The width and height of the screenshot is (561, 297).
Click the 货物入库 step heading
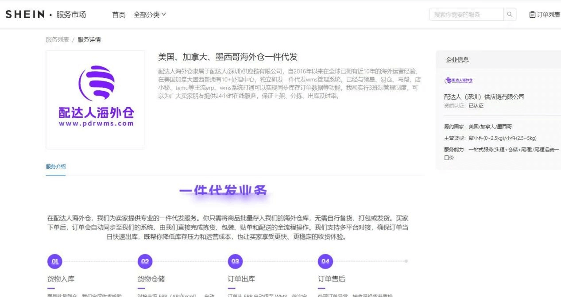tap(61, 279)
